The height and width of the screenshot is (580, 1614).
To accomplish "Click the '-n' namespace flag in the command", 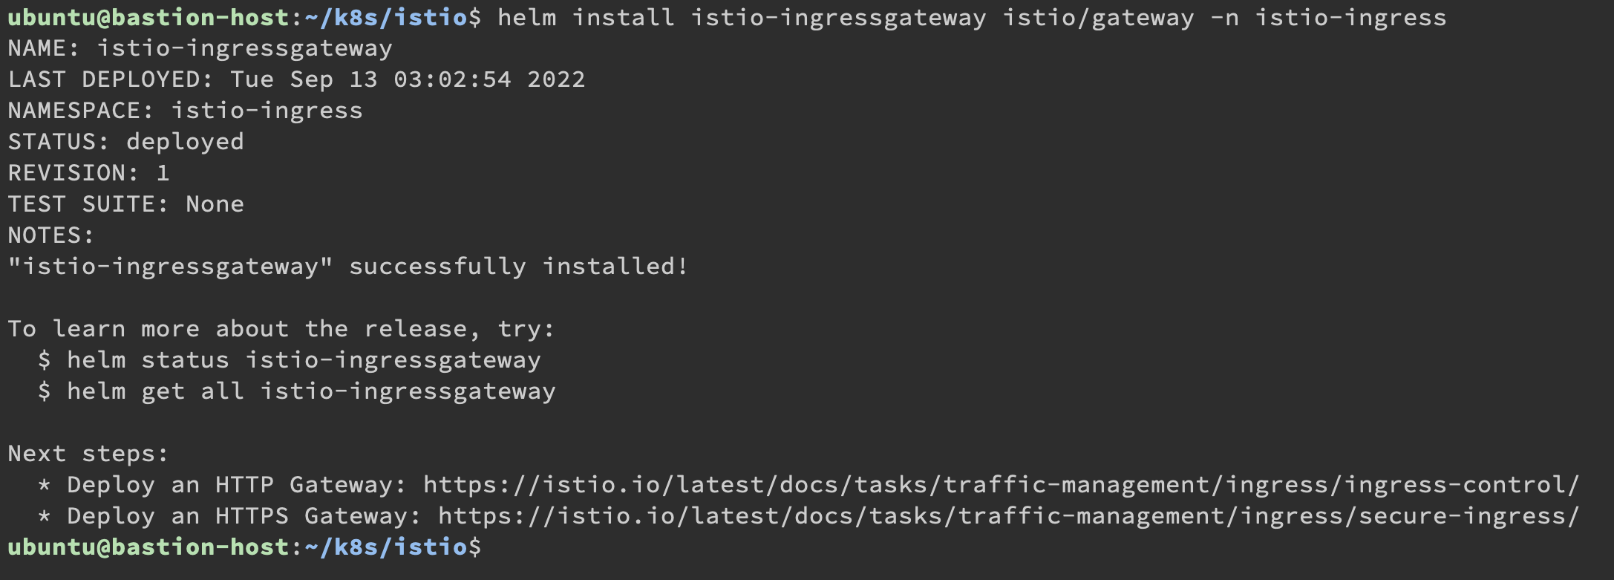I will (x=1224, y=17).
